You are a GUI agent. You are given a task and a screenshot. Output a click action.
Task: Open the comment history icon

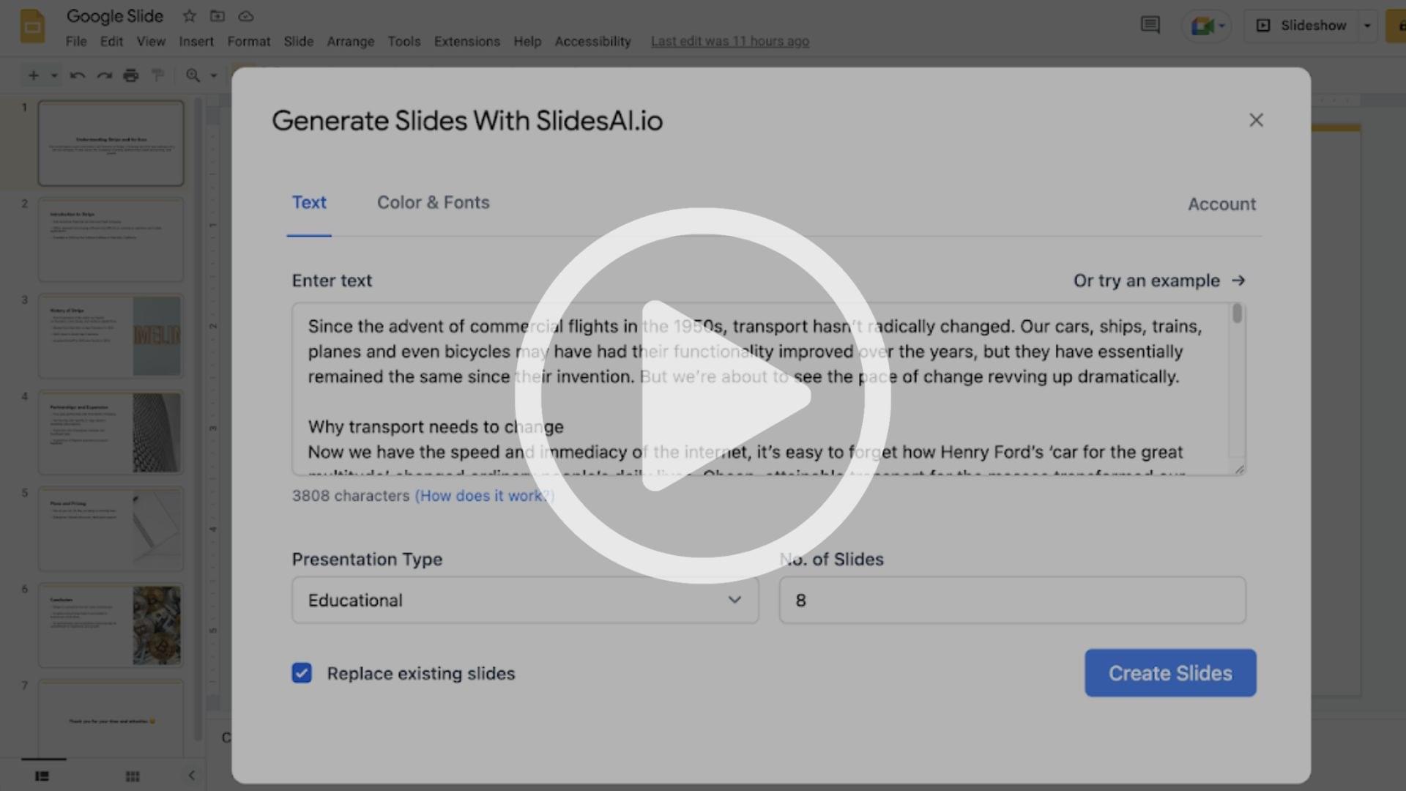(x=1150, y=25)
